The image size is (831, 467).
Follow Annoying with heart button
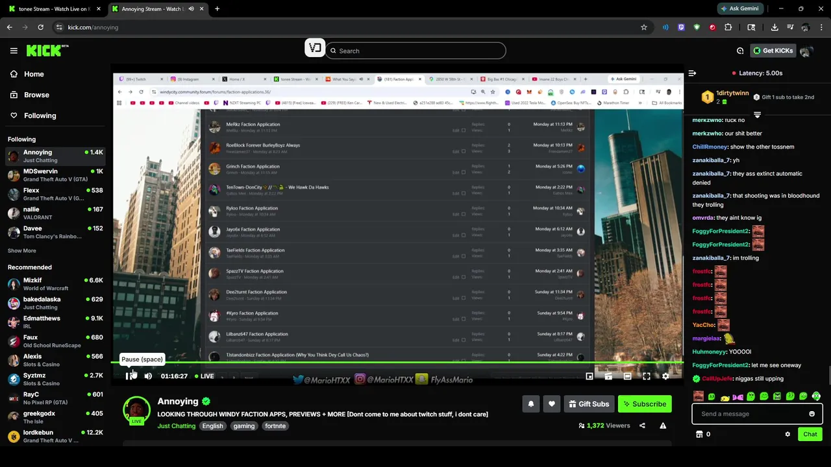(x=552, y=404)
